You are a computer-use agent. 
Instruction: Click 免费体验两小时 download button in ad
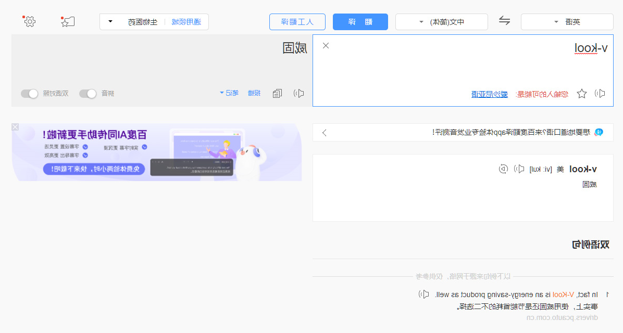click(94, 169)
